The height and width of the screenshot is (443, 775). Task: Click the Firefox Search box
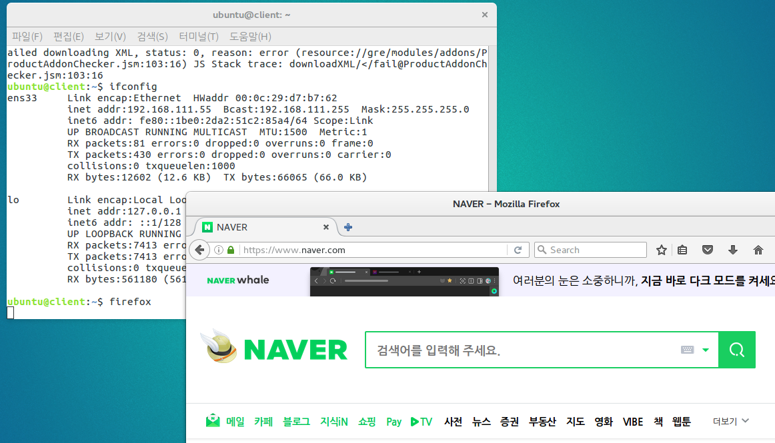point(591,250)
